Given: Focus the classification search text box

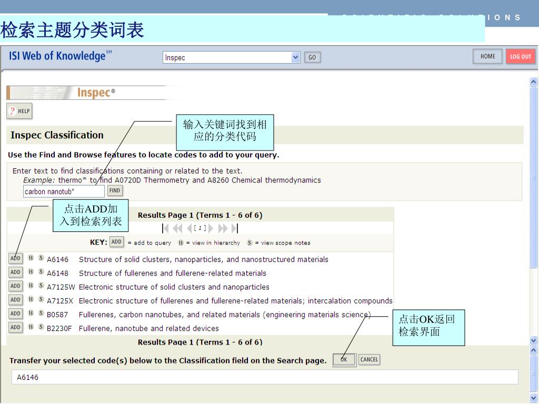Looking at the screenshot, I should point(64,191).
